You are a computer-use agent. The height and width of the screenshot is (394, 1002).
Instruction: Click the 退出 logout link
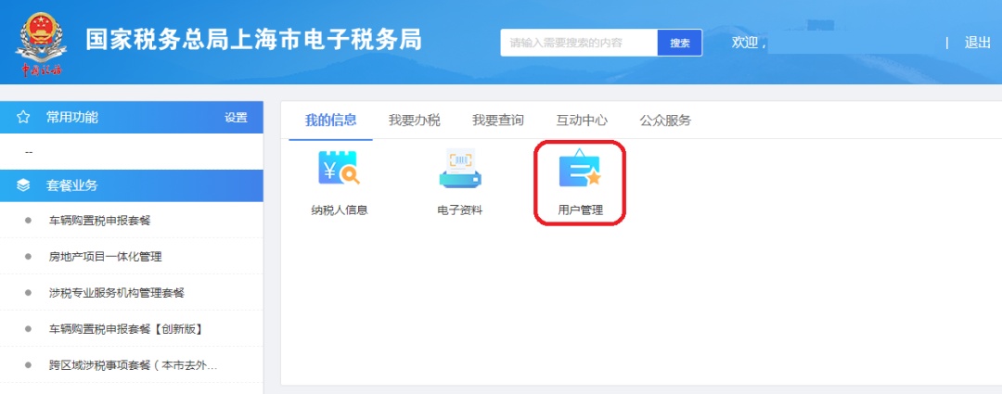tap(977, 43)
